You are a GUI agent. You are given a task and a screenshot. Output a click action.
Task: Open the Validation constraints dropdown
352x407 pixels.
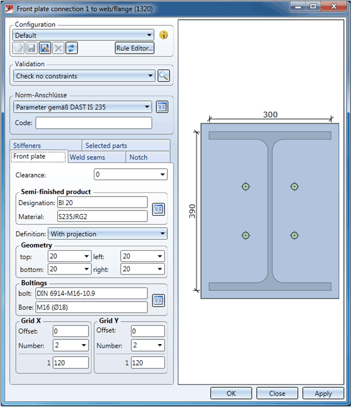[84, 76]
